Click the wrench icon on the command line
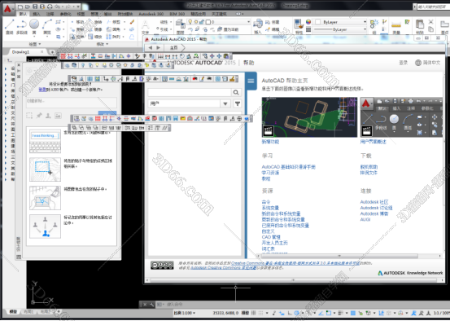 pos(151,305)
